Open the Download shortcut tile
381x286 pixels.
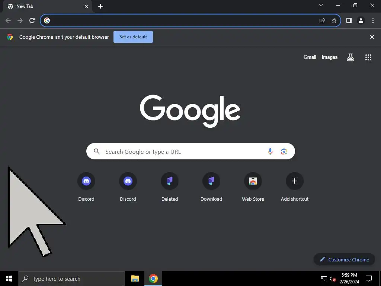coord(211,187)
